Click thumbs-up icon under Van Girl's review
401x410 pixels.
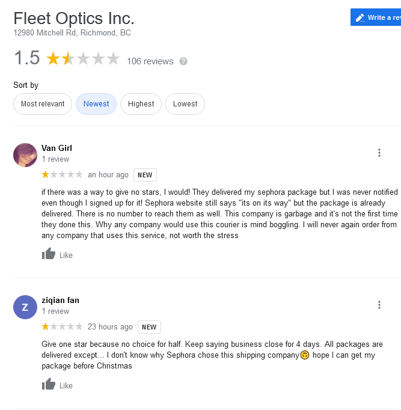pos(49,254)
